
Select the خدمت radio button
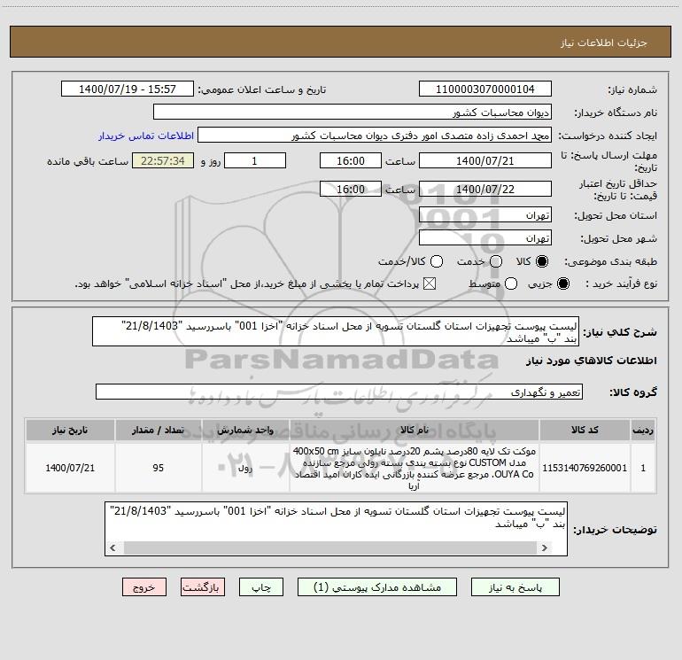[x=496, y=261]
